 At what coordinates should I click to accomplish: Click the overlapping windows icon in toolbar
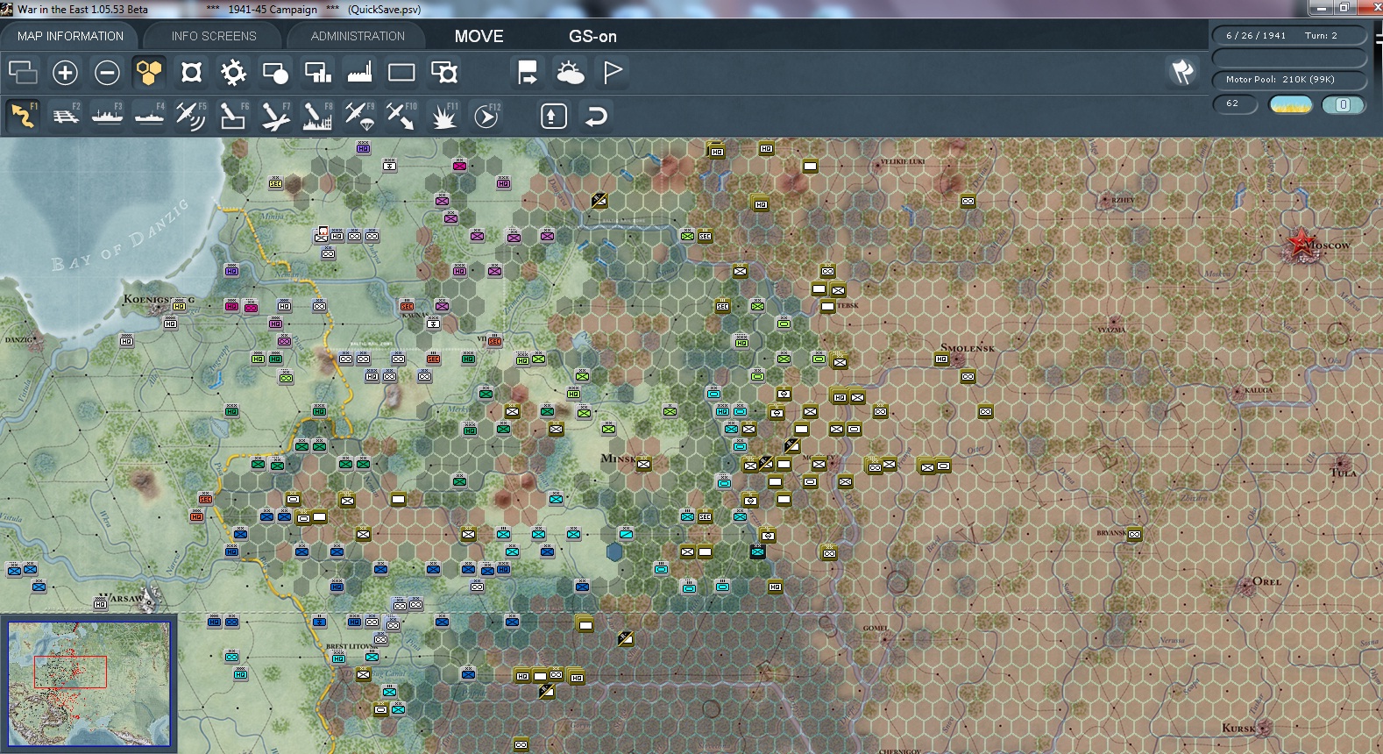(x=23, y=72)
